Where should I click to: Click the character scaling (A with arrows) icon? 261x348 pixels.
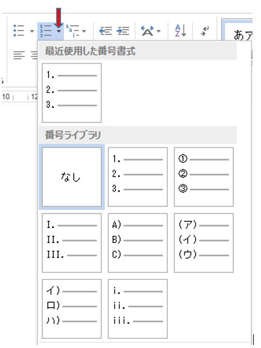pos(147,31)
